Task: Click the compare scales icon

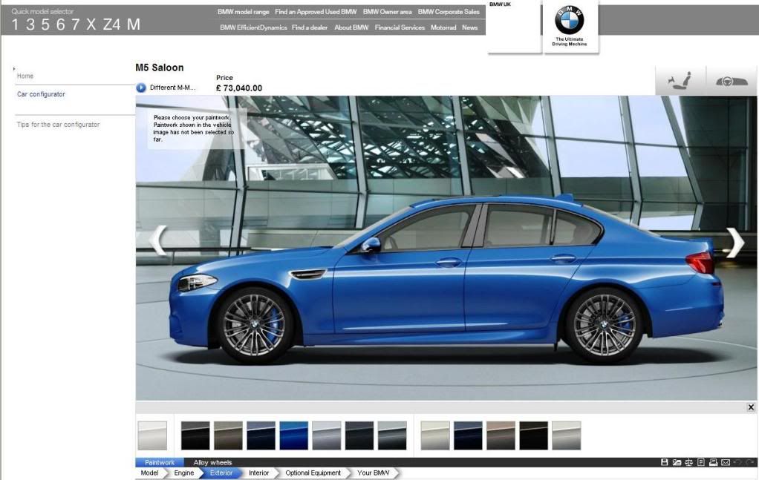Action: click(x=688, y=463)
